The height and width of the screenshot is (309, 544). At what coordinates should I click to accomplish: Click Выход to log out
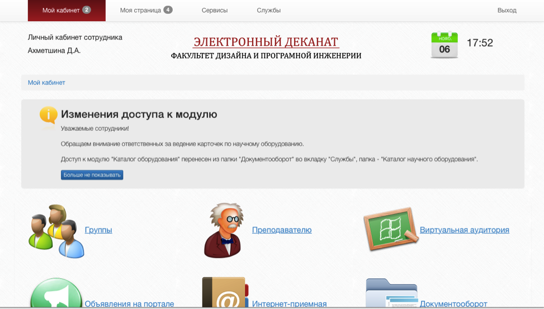[x=507, y=11]
